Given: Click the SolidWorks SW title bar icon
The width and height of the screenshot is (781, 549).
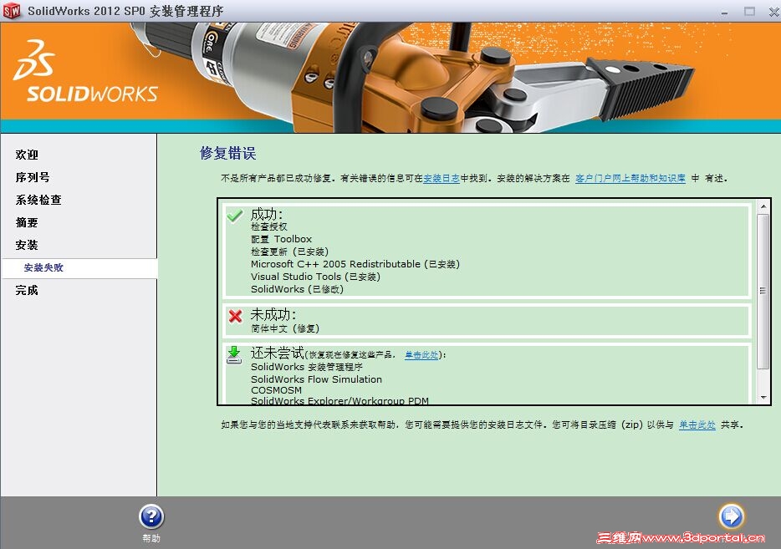Looking at the screenshot, I should pyautogui.click(x=12, y=11).
